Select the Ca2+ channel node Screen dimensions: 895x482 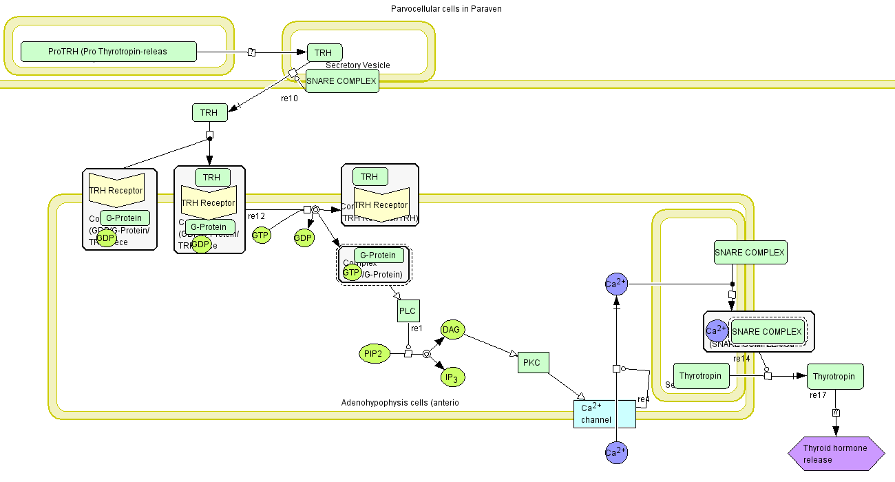tap(604, 414)
